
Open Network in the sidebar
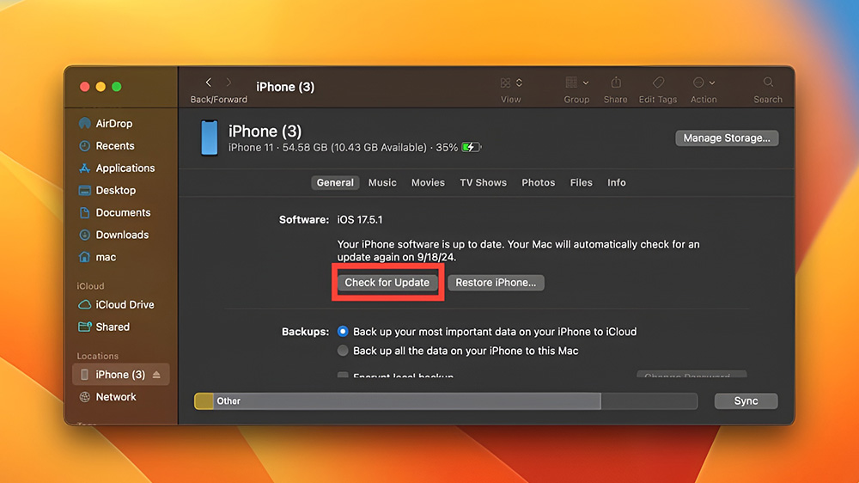point(108,397)
